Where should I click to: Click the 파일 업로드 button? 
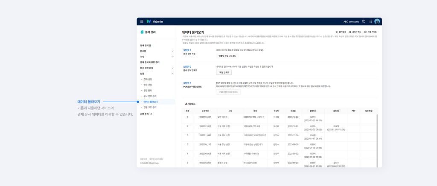224,72
